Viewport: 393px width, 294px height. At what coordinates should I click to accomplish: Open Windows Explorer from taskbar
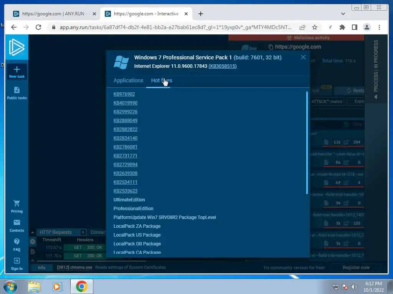tap(34, 286)
